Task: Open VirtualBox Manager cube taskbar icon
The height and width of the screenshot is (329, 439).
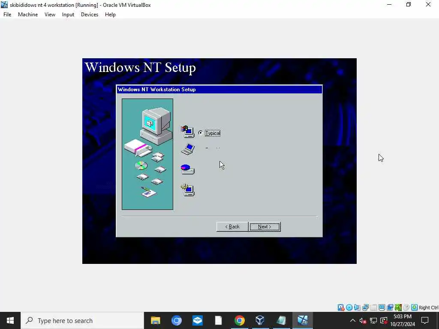Action: (260, 320)
